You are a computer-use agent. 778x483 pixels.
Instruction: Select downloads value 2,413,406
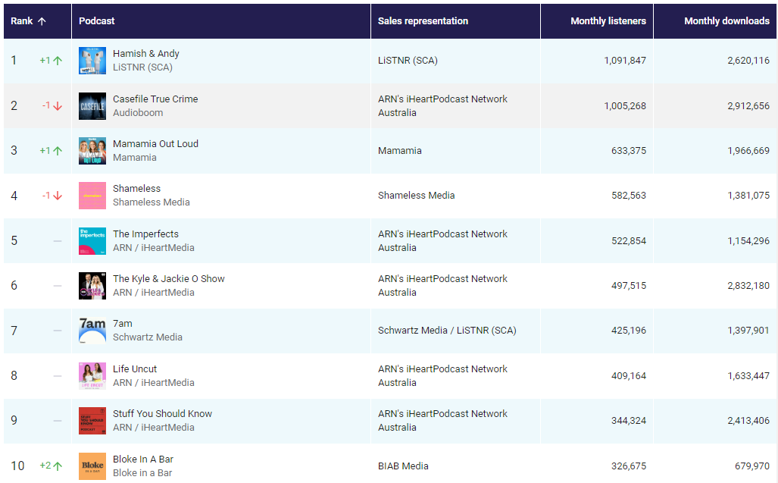pyautogui.click(x=748, y=421)
